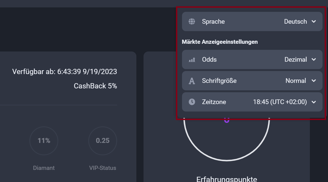Change Schriftgröße from Normal setting
This screenshot has height=182, width=328.
click(296, 80)
